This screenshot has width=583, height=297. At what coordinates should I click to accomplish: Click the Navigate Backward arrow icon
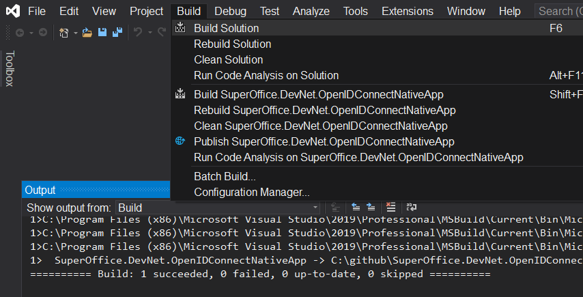20,33
